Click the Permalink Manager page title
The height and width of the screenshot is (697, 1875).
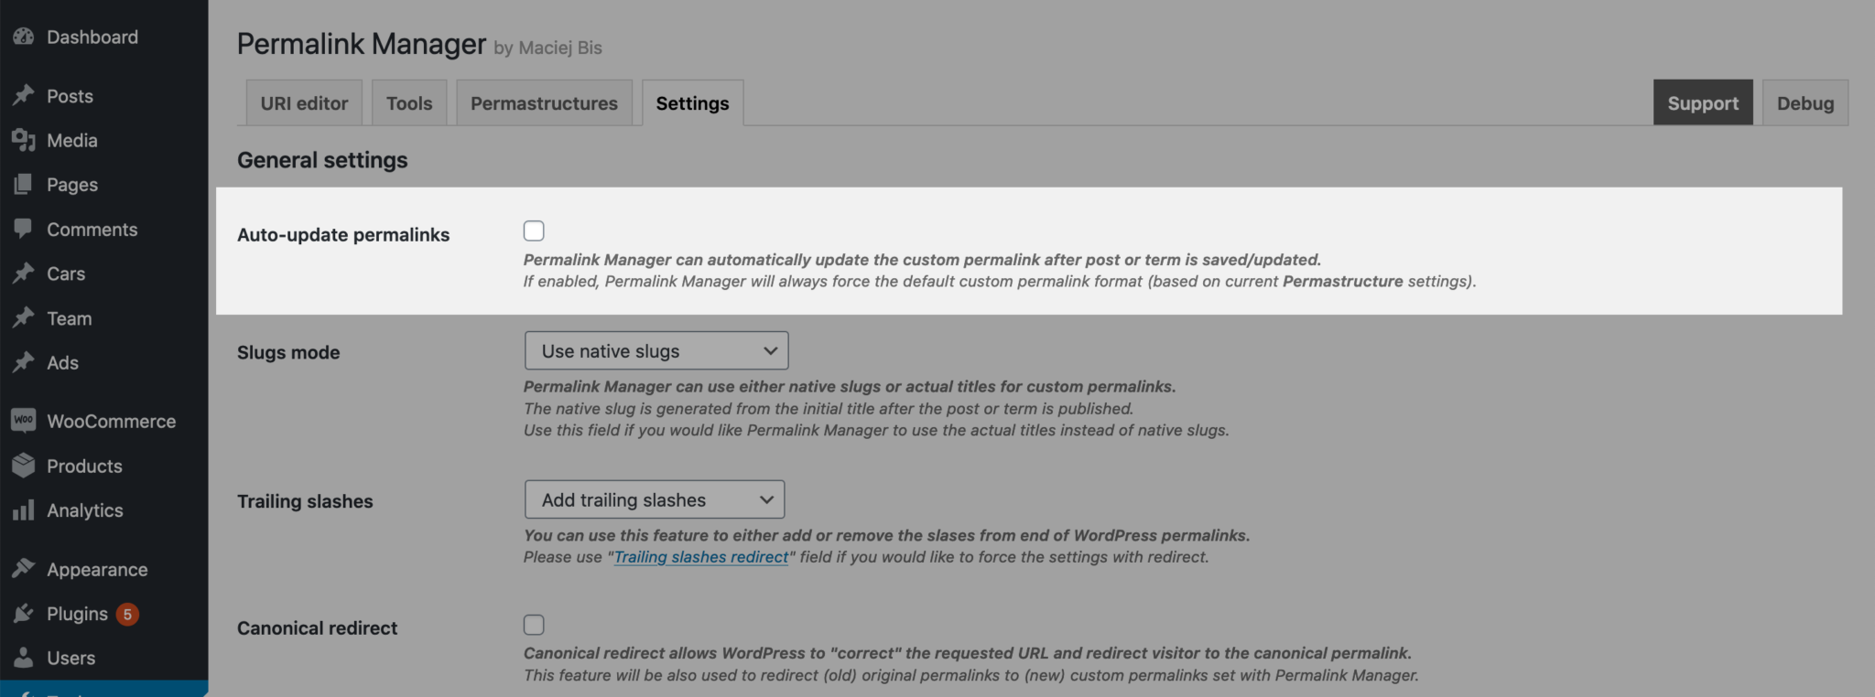[362, 44]
